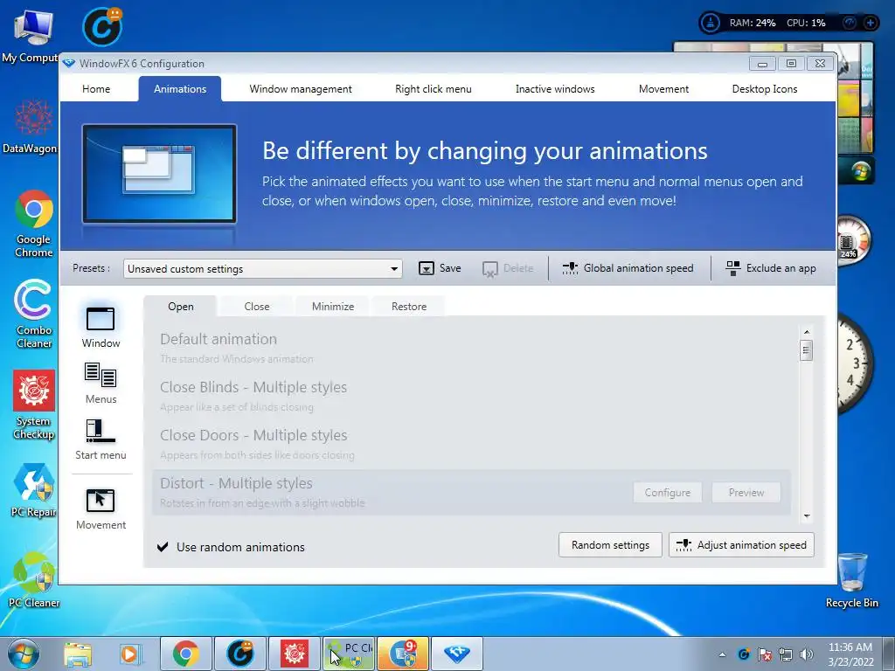Screen dimensions: 895x671
Task: Switch to Right click menu tab
Action: [434, 89]
